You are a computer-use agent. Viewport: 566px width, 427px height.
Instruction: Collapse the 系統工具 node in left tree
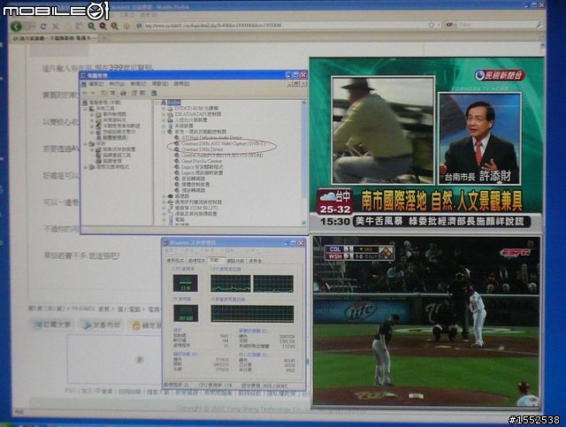86,108
